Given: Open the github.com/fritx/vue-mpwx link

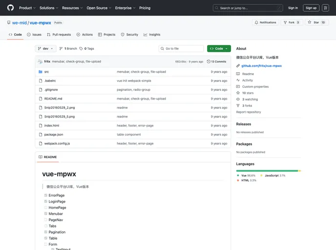Looking at the screenshot, I should tap(261, 66).
